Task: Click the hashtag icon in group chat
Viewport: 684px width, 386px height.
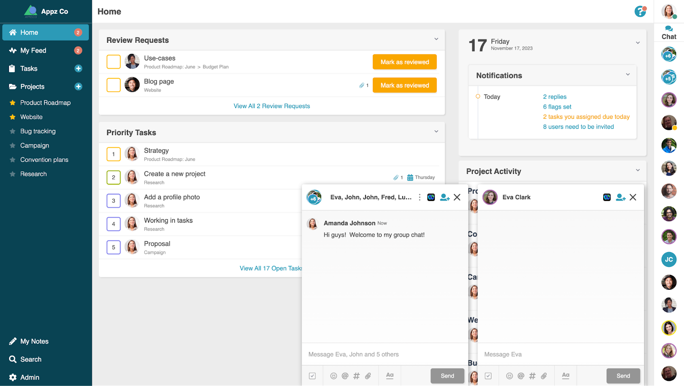Action: (356, 376)
